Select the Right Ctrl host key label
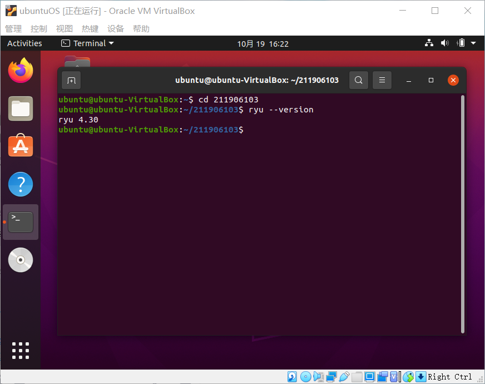Viewport: 485px width, 384px height. [x=450, y=377]
